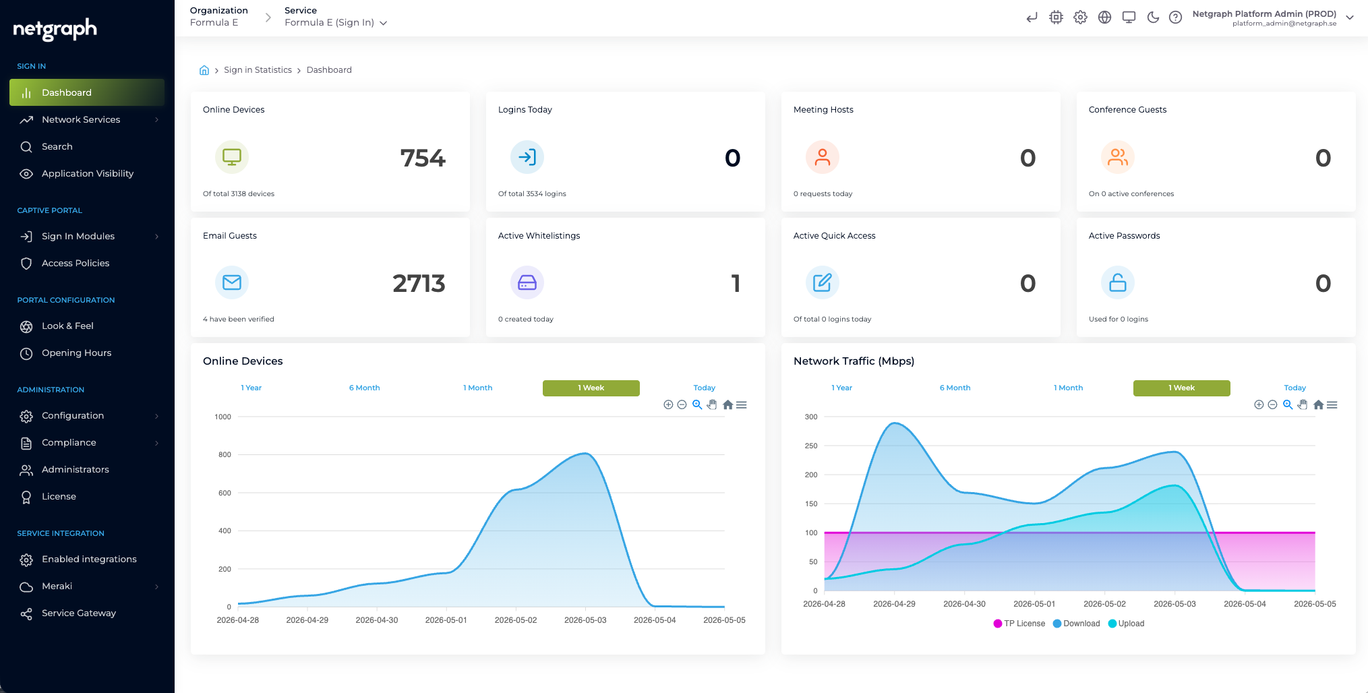Select Today in Network Traffic chart
This screenshot has width=1368, height=693.
click(x=1295, y=388)
